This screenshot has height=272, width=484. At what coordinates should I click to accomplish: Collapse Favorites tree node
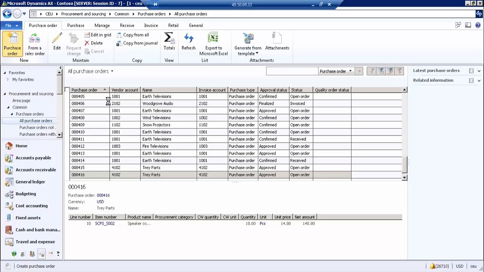click(x=5, y=73)
